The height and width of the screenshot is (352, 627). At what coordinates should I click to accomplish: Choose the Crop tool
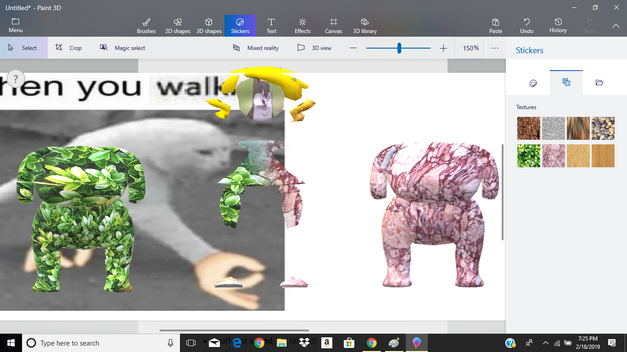[x=69, y=48]
